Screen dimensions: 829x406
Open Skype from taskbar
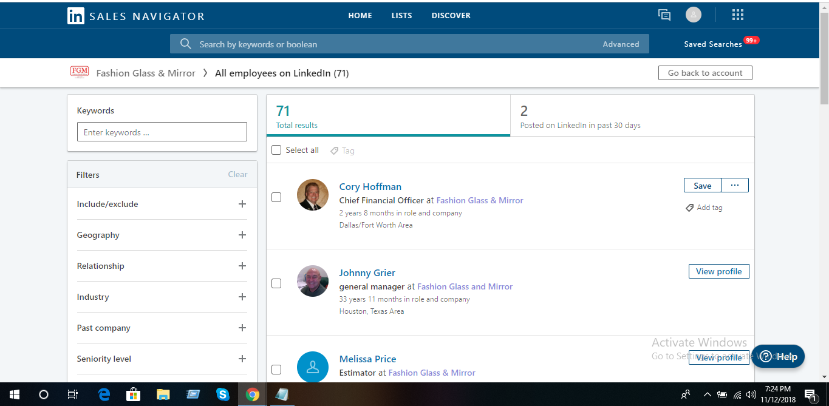[222, 394]
